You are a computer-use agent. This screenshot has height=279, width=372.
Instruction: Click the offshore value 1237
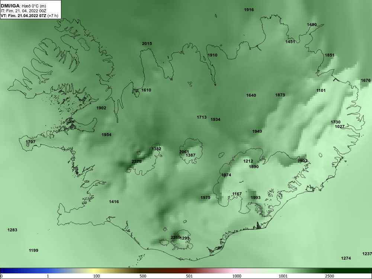pyautogui.click(x=367, y=254)
